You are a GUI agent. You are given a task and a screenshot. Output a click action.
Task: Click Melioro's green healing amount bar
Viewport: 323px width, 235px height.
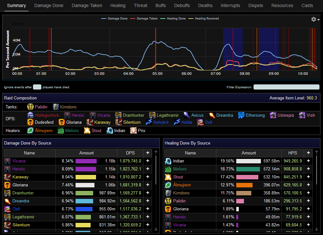248,169
